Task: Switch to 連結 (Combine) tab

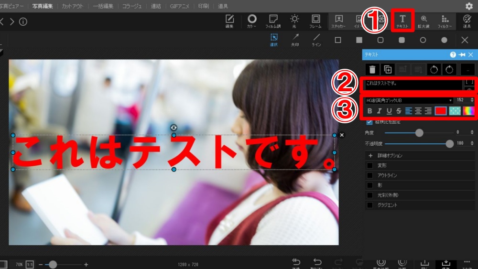Action: (156, 6)
